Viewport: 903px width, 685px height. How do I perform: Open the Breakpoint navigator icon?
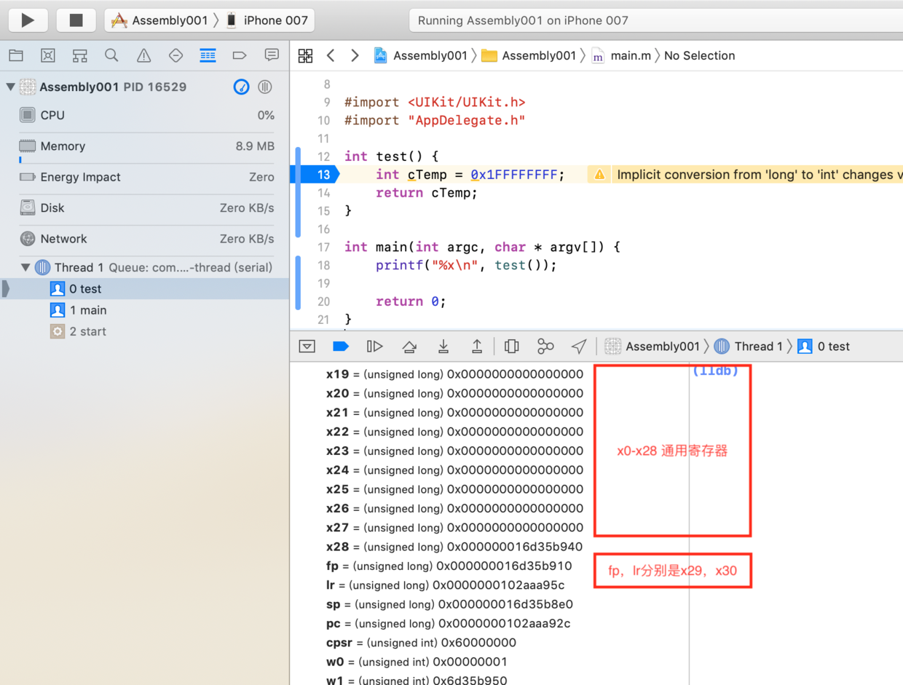240,55
